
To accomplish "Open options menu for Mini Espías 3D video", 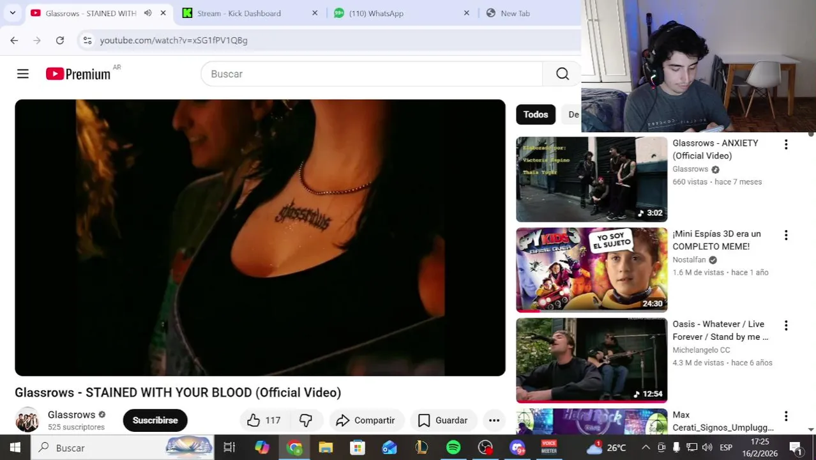I will (786, 235).
